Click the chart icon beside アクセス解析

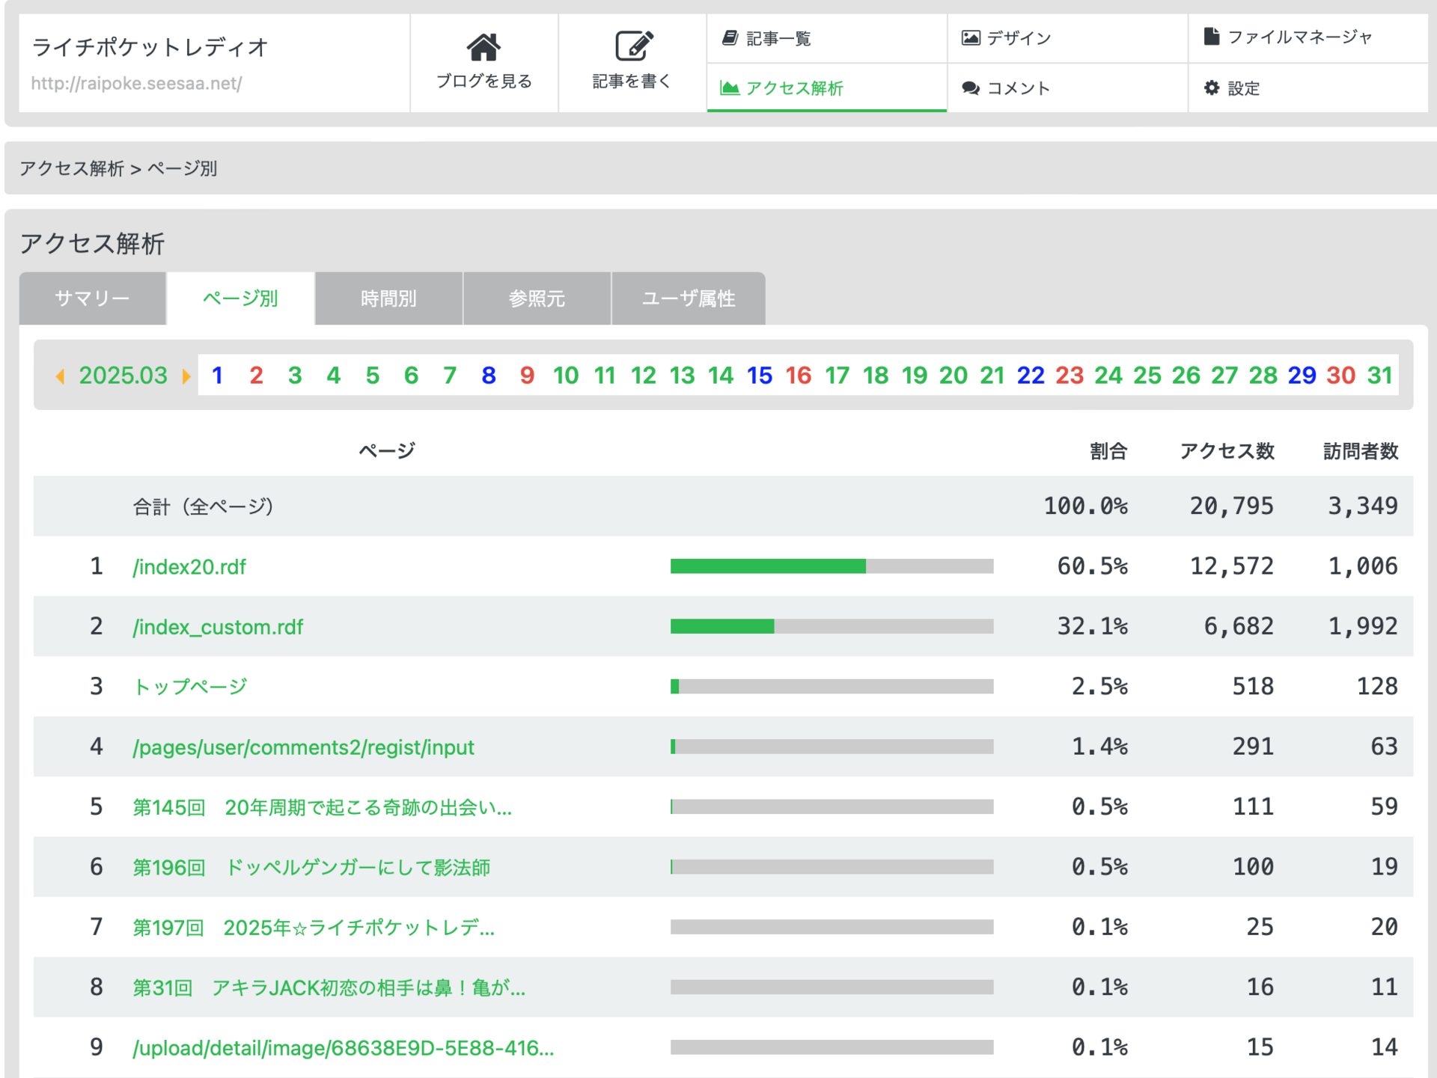coord(730,88)
